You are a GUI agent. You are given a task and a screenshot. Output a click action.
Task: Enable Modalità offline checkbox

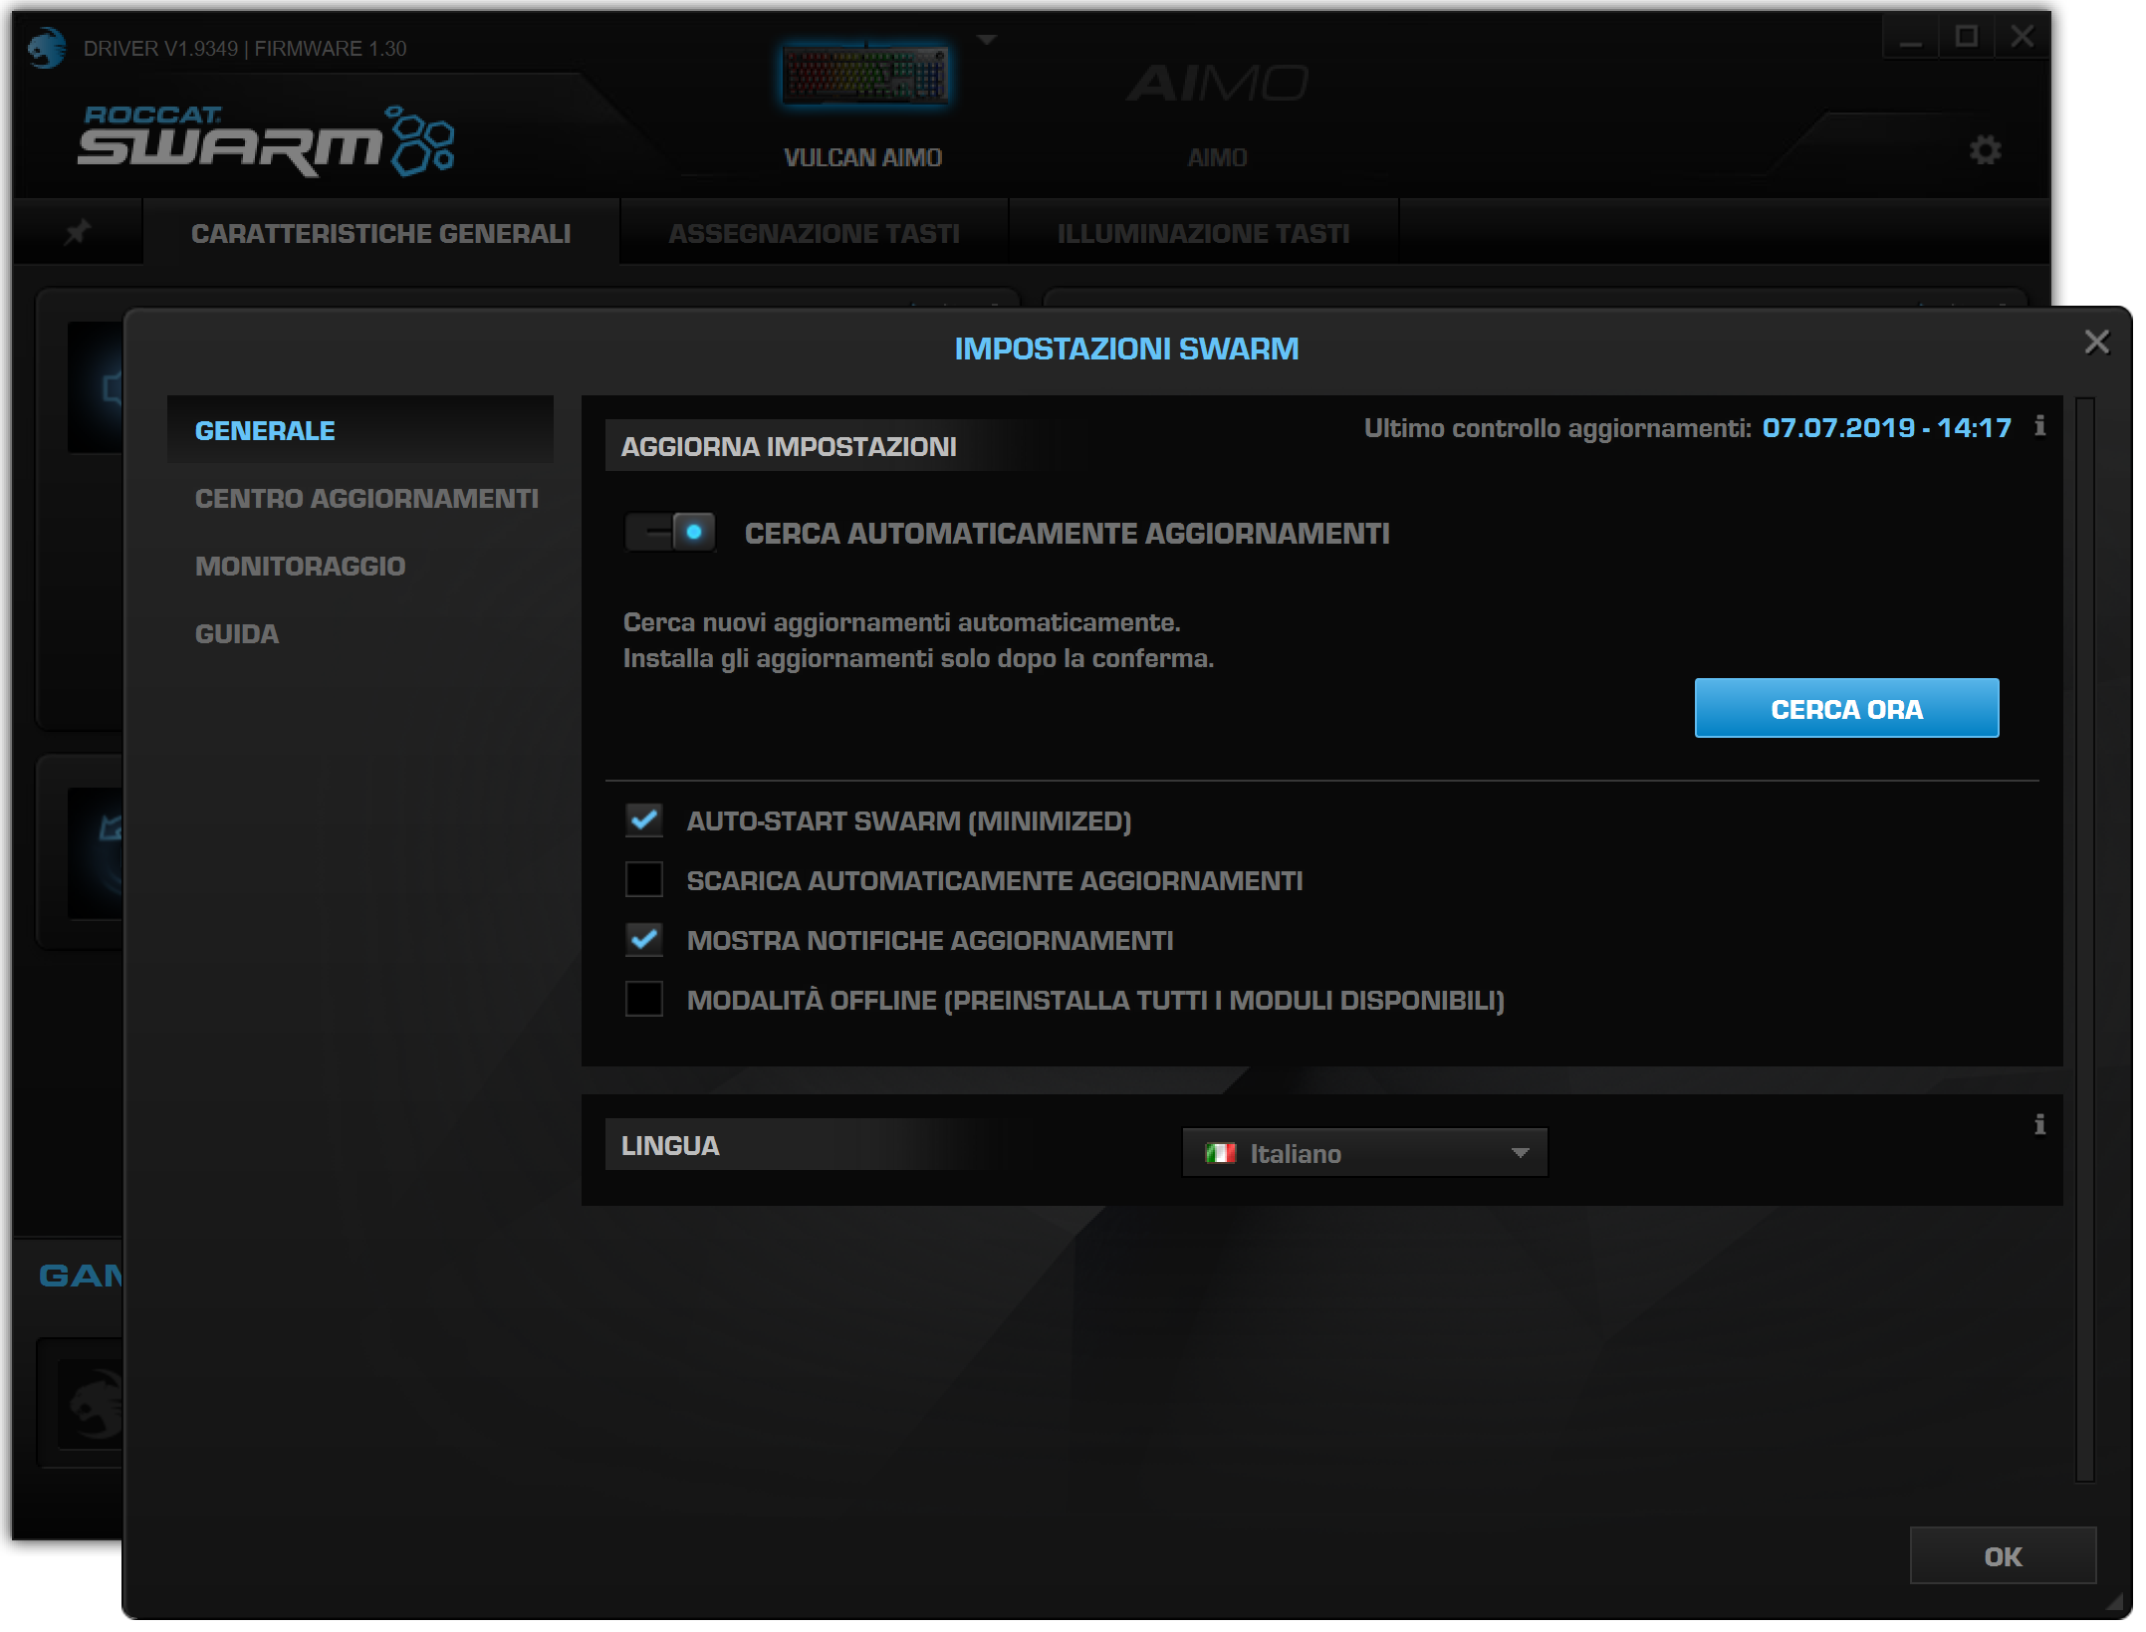(644, 999)
